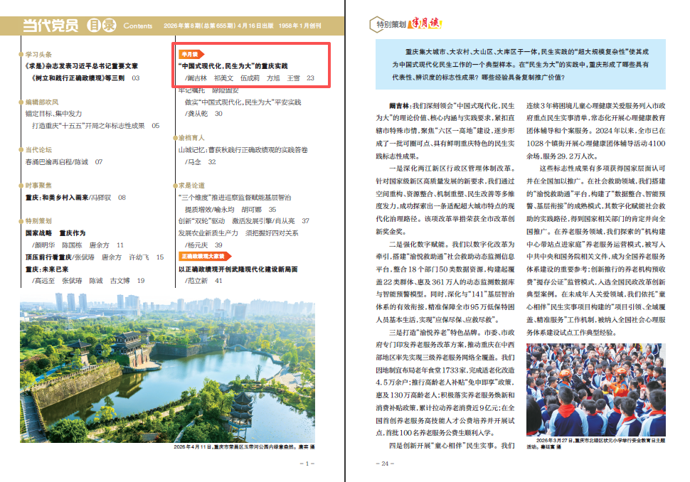Click the orange 半月谈 arrow tag
This screenshot has height=482, width=690.
(191, 53)
